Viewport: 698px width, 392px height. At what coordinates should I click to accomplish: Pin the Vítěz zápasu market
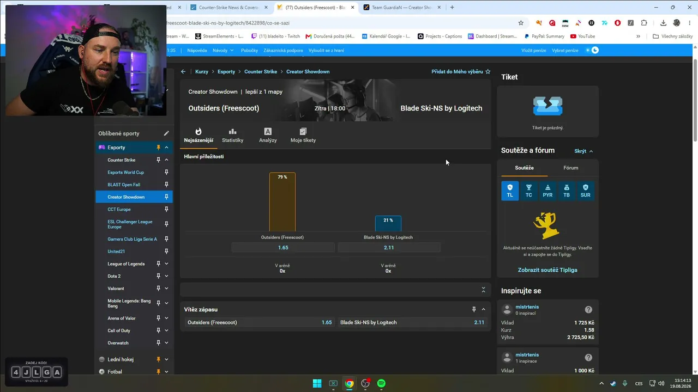coord(474,309)
